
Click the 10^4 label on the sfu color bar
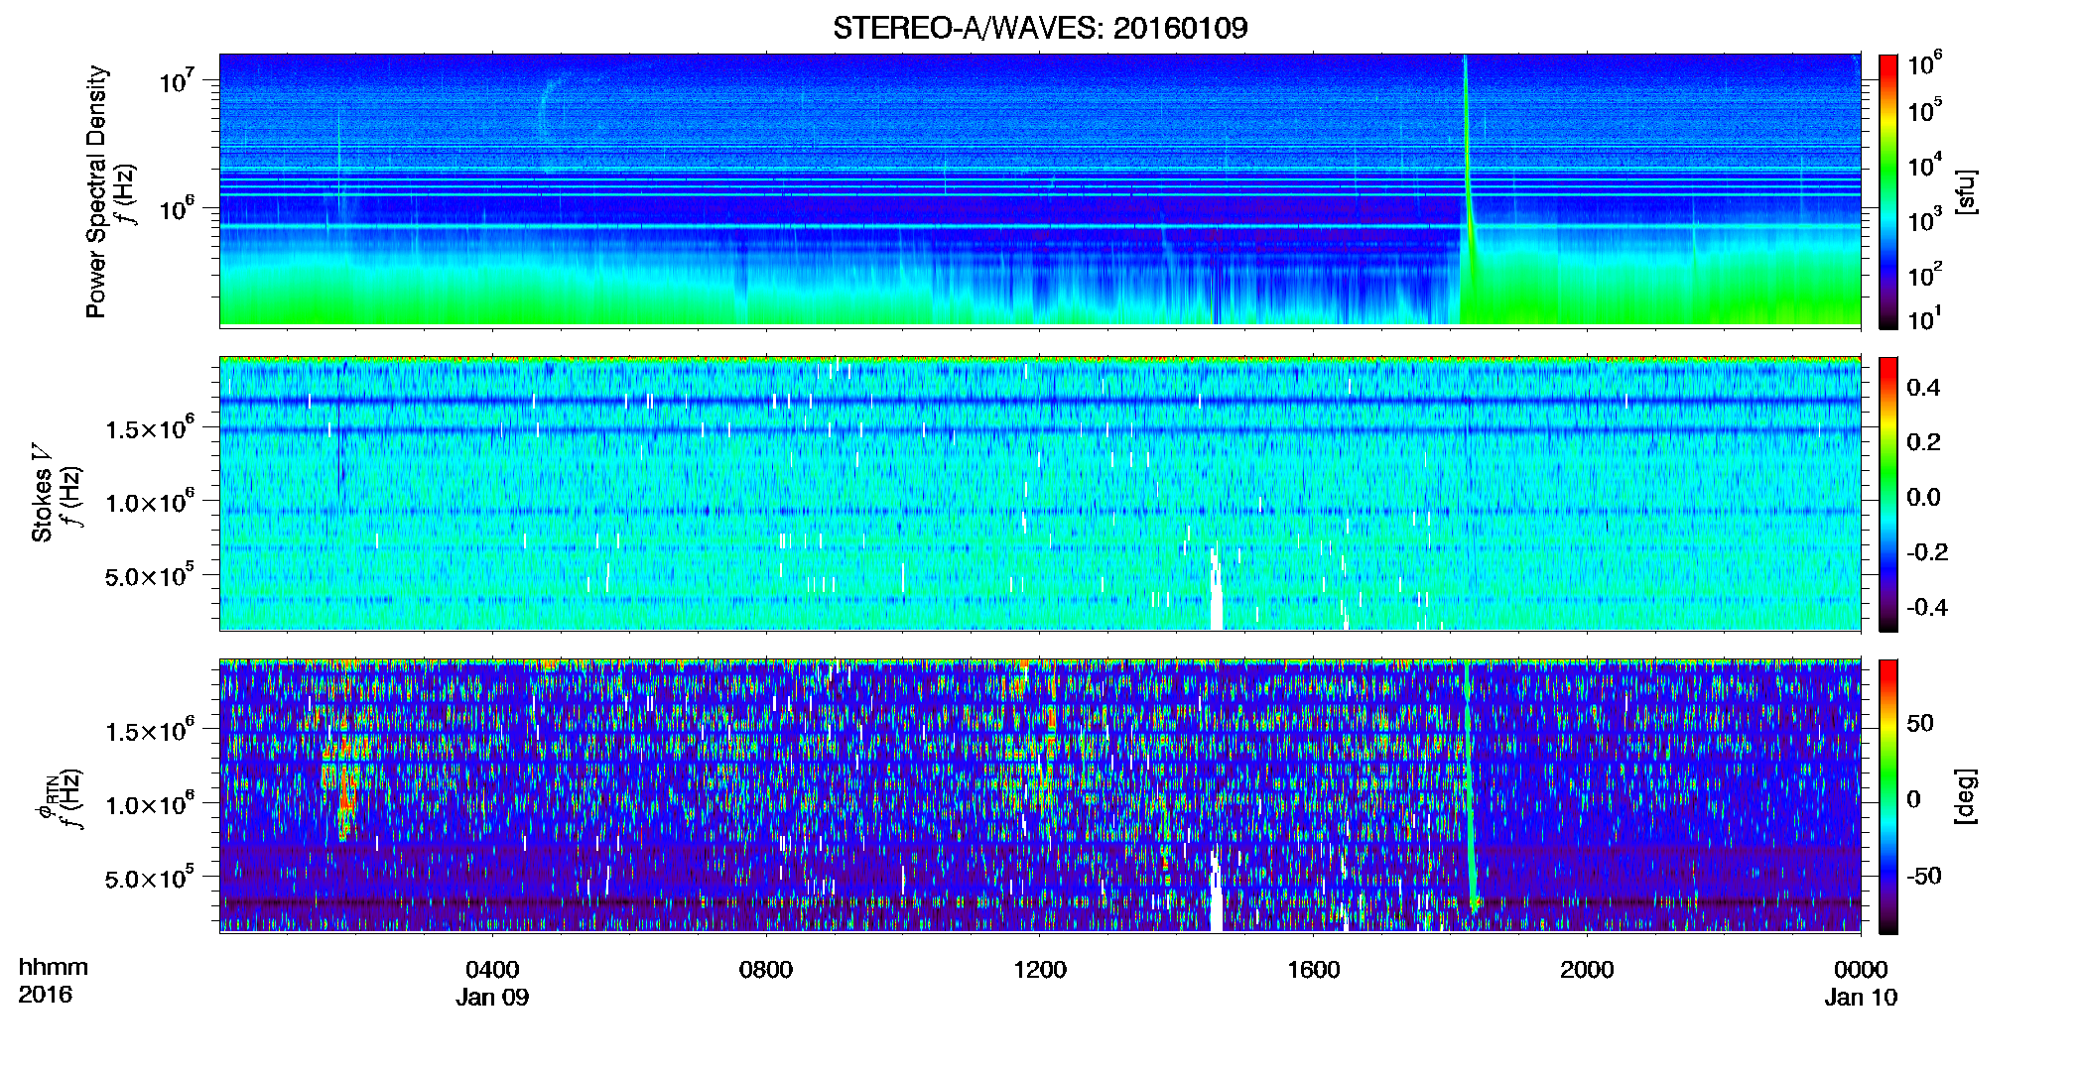click(1925, 167)
